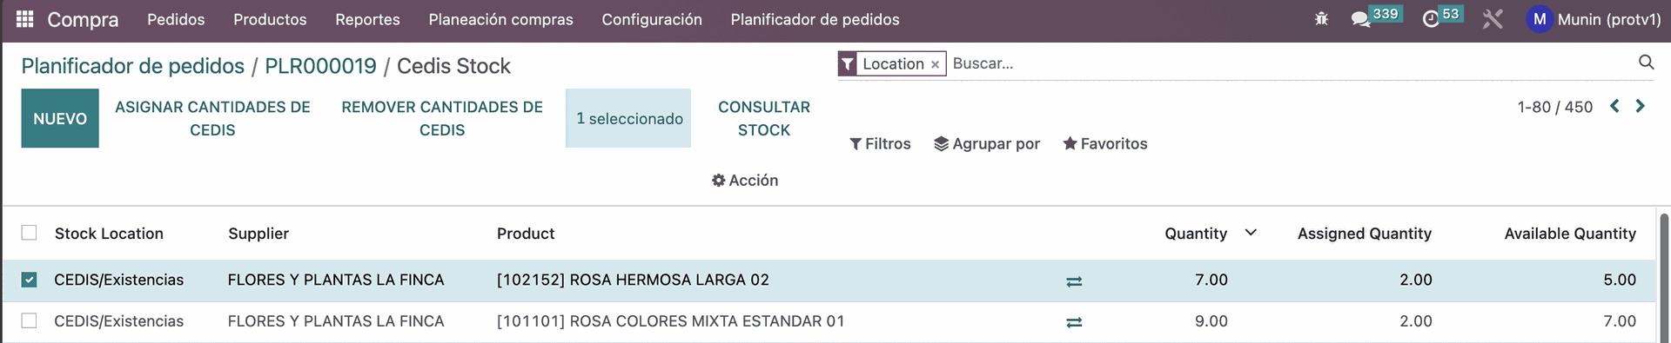Remove the Location filter tag

pyautogui.click(x=935, y=64)
